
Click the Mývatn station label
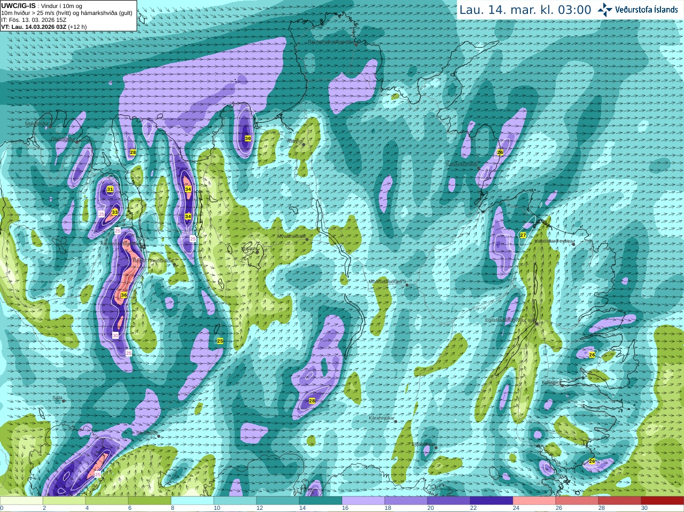click(x=250, y=249)
